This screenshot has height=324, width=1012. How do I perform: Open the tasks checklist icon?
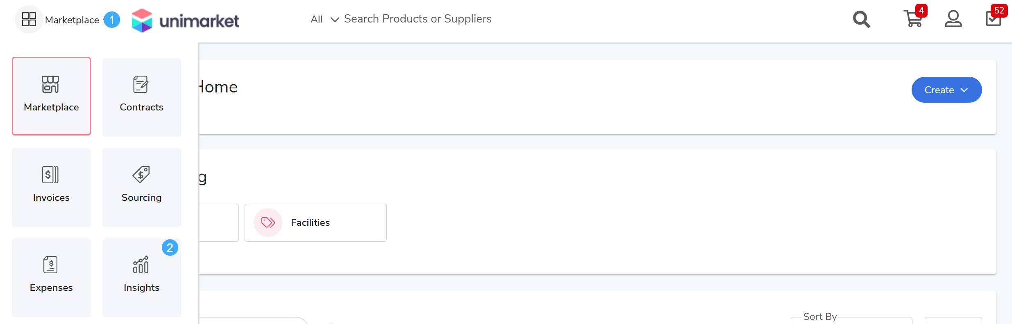coord(993,20)
